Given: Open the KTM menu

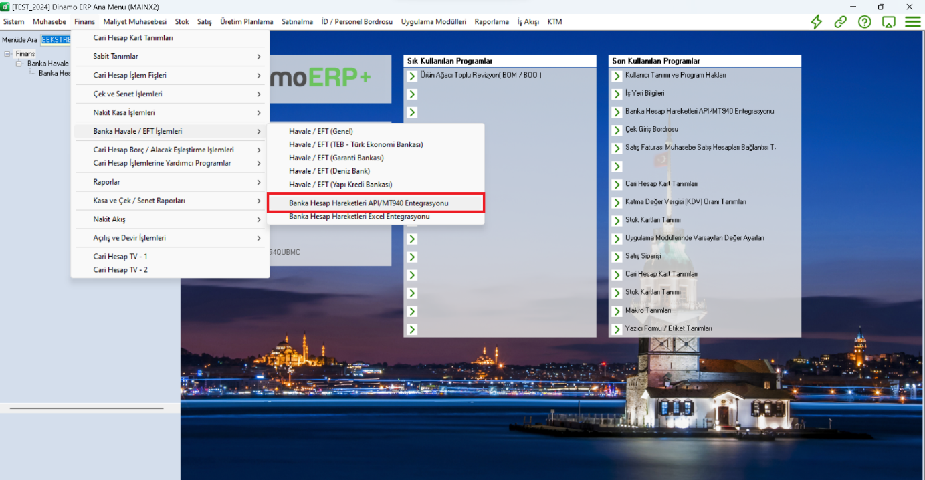Looking at the screenshot, I should (x=554, y=22).
